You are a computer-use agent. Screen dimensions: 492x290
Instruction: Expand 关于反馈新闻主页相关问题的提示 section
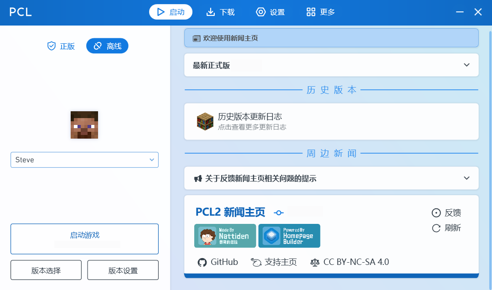tap(466, 178)
